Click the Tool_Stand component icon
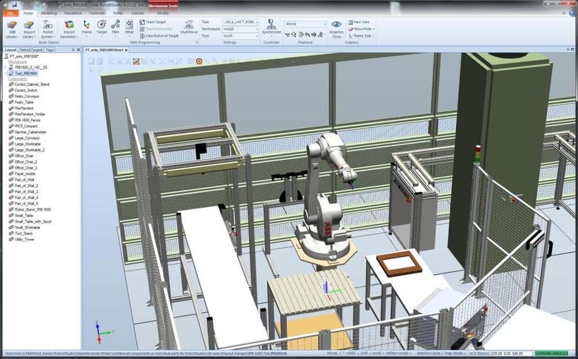The height and width of the screenshot is (359, 578). click(11, 233)
